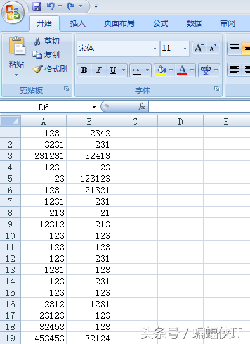
Task: Open the 宋体 font name dropdown
Action: [x=155, y=48]
